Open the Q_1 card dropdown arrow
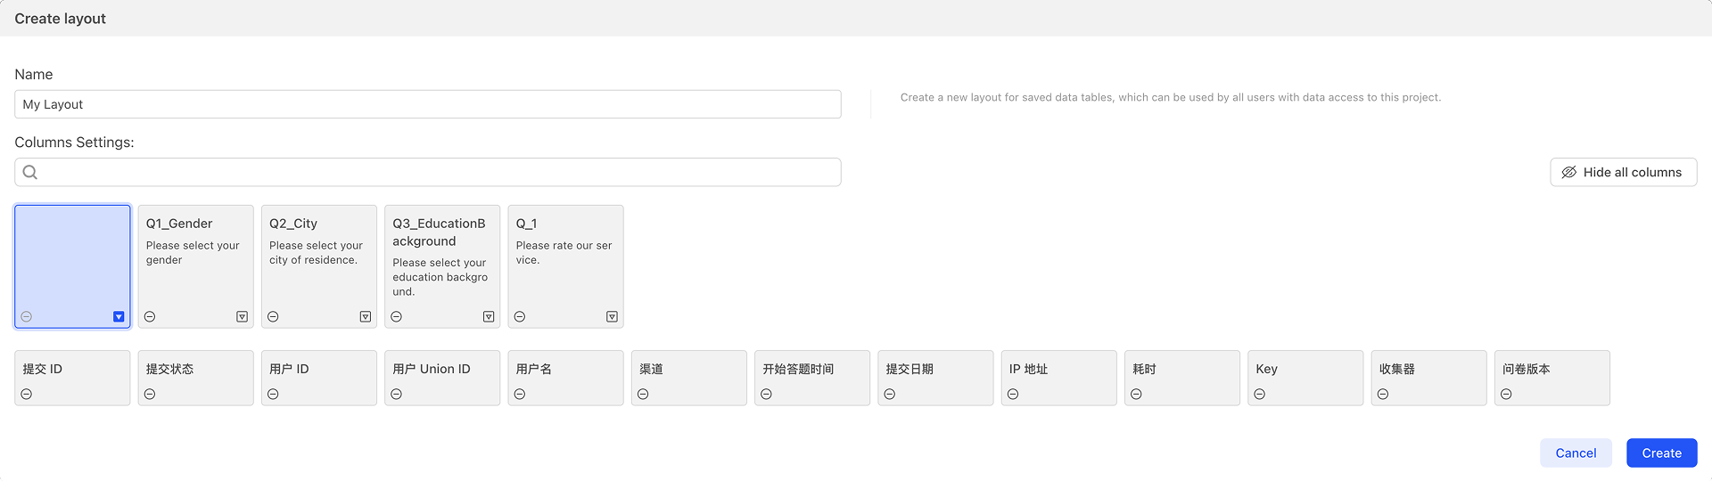The width and height of the screenshot is (1712, 481). click(612, 317)
